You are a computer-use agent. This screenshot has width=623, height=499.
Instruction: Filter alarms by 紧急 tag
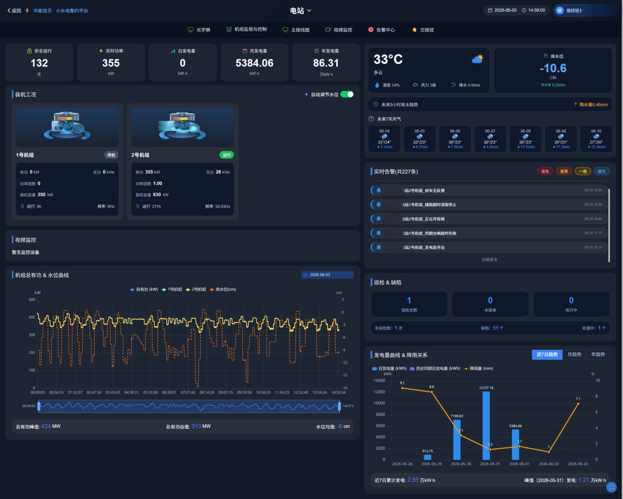point(545,171)
